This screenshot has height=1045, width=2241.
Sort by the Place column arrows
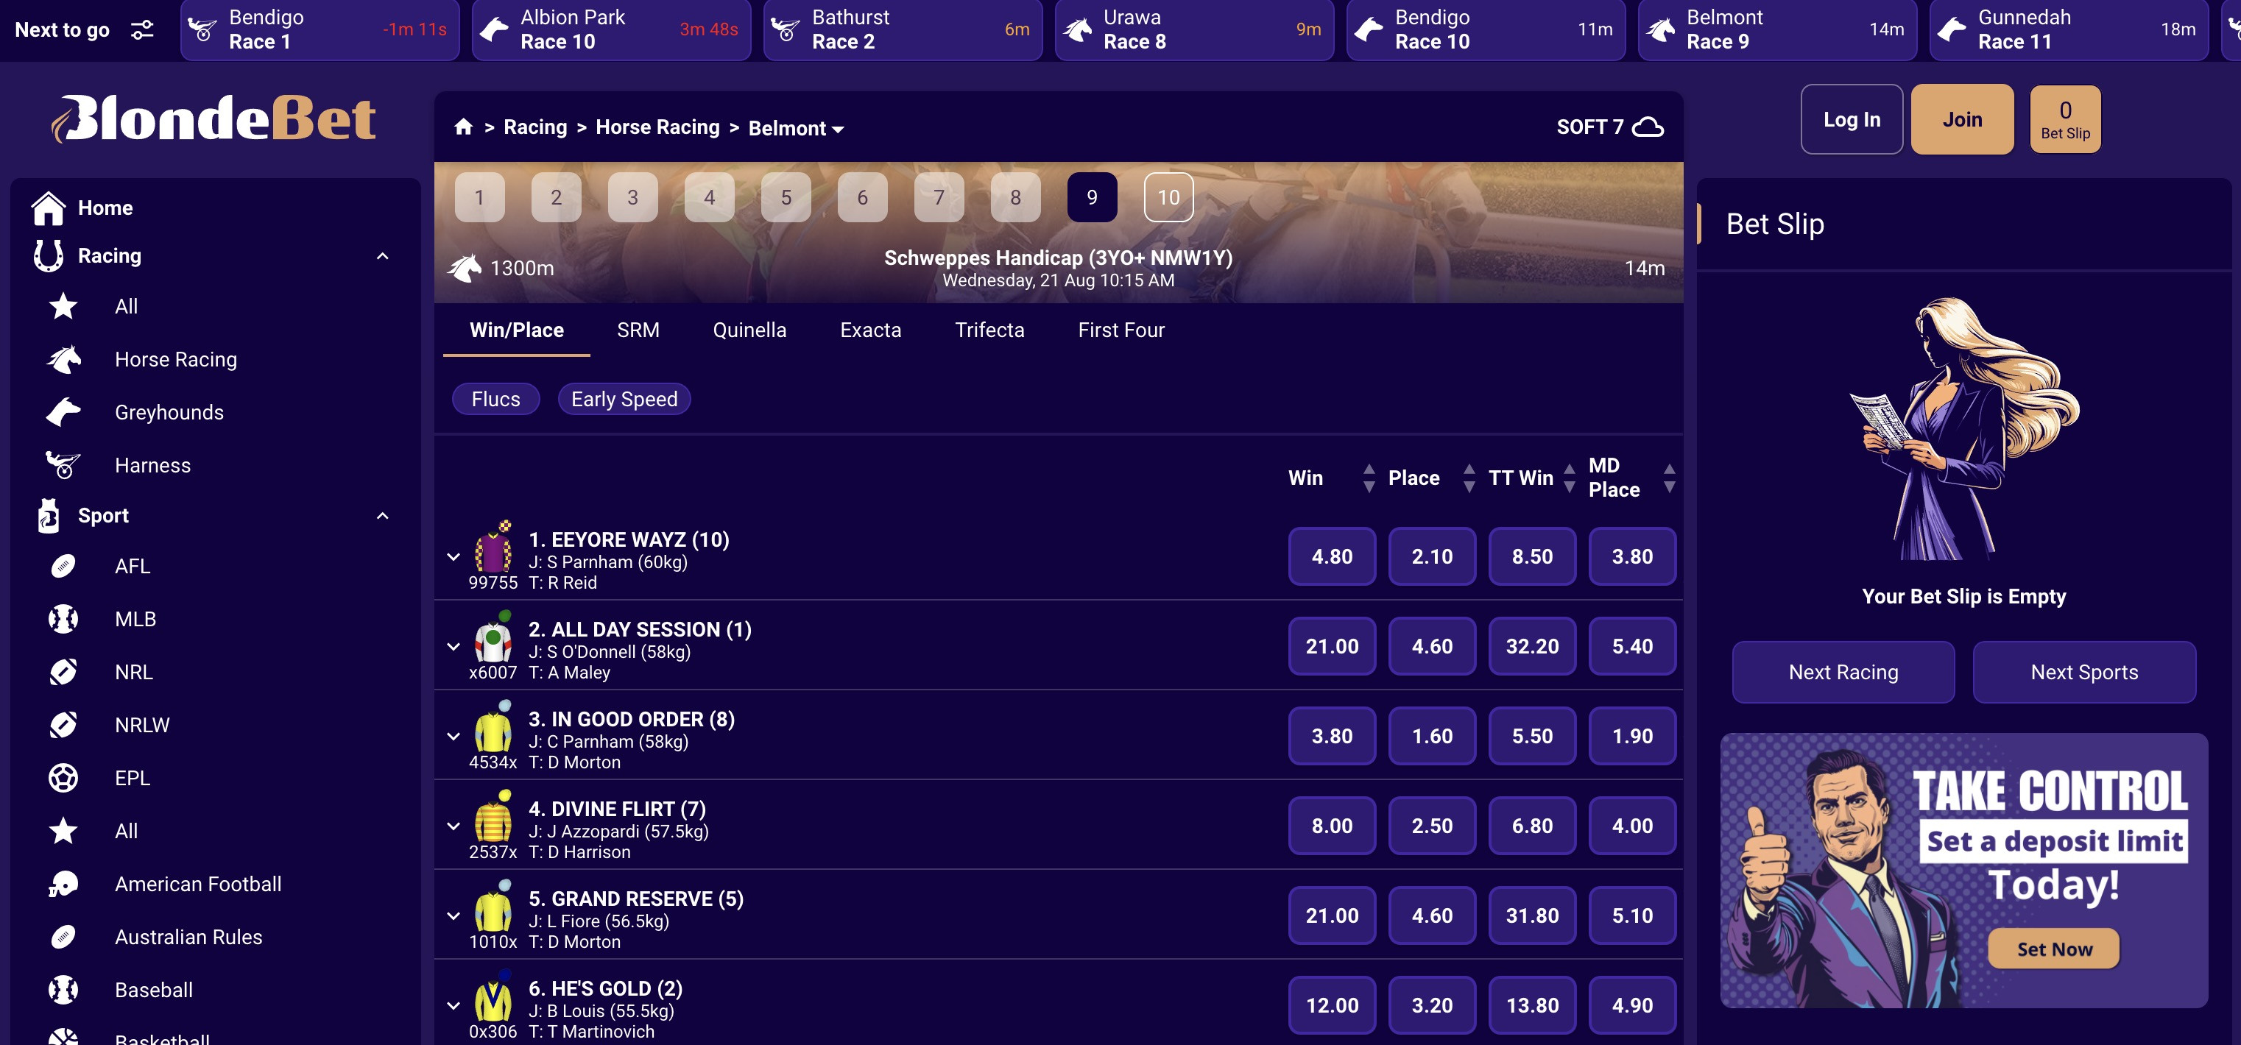(1469, 478)
